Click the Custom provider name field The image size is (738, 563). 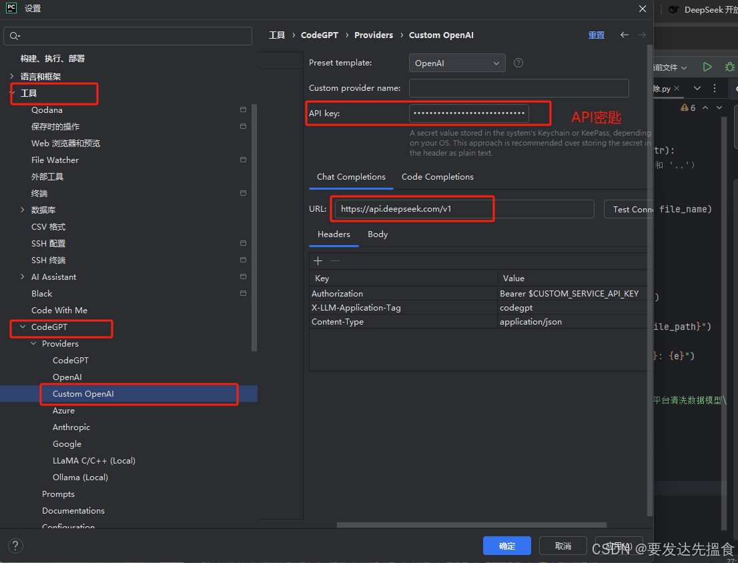click(518, 88)
